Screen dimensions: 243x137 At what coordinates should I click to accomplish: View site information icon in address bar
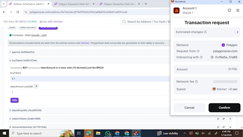[x=26, y=12]
